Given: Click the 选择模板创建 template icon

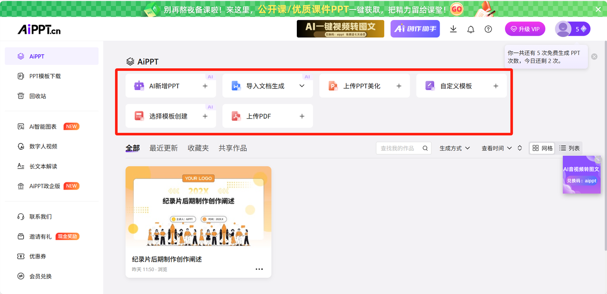Looking at the screenshot, I should [x=138, y=116].
